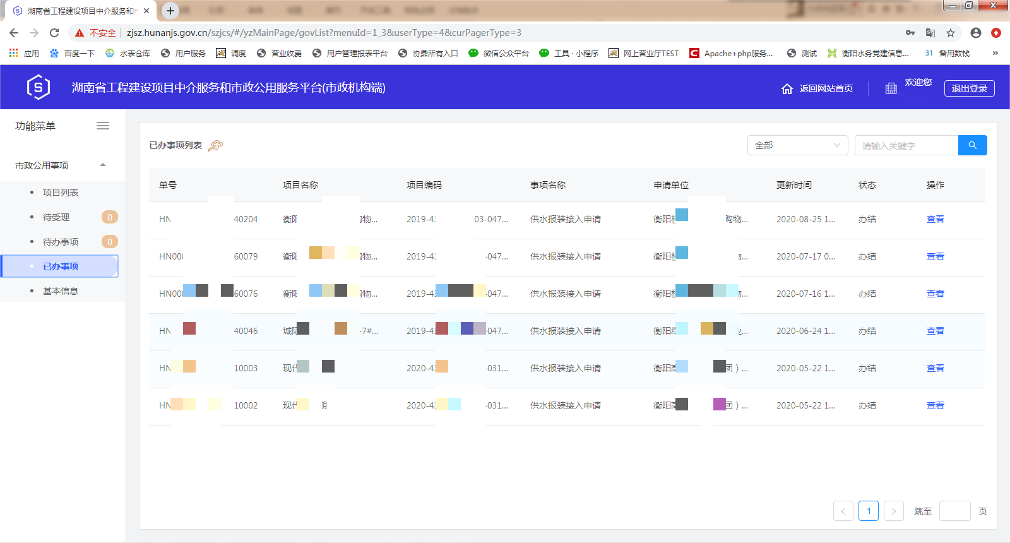This screenshot has height=543, width=1010.
Task: Click the 退出登录 button
Action: coord(969,88)
